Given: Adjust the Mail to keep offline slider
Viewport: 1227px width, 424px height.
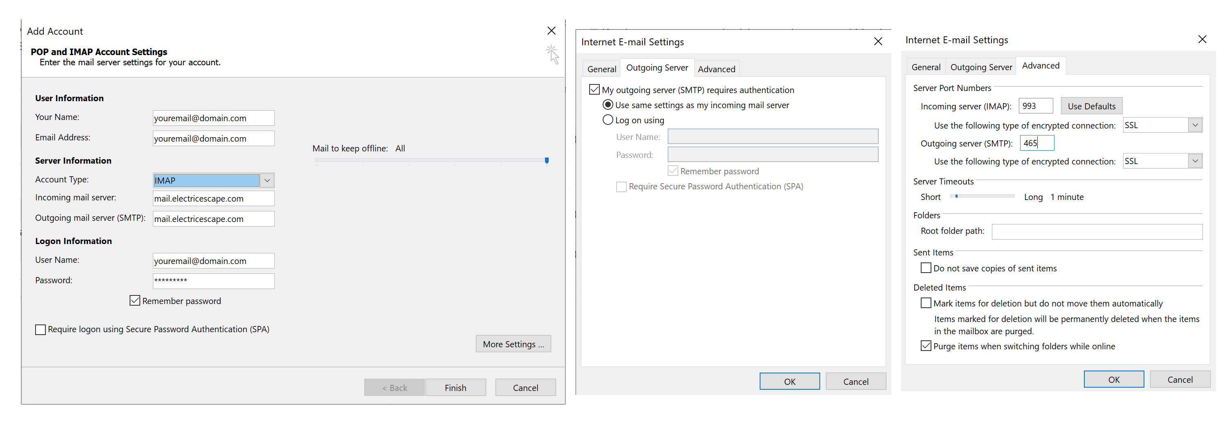Looking at the screenshot, I should [x=547, y=161].
